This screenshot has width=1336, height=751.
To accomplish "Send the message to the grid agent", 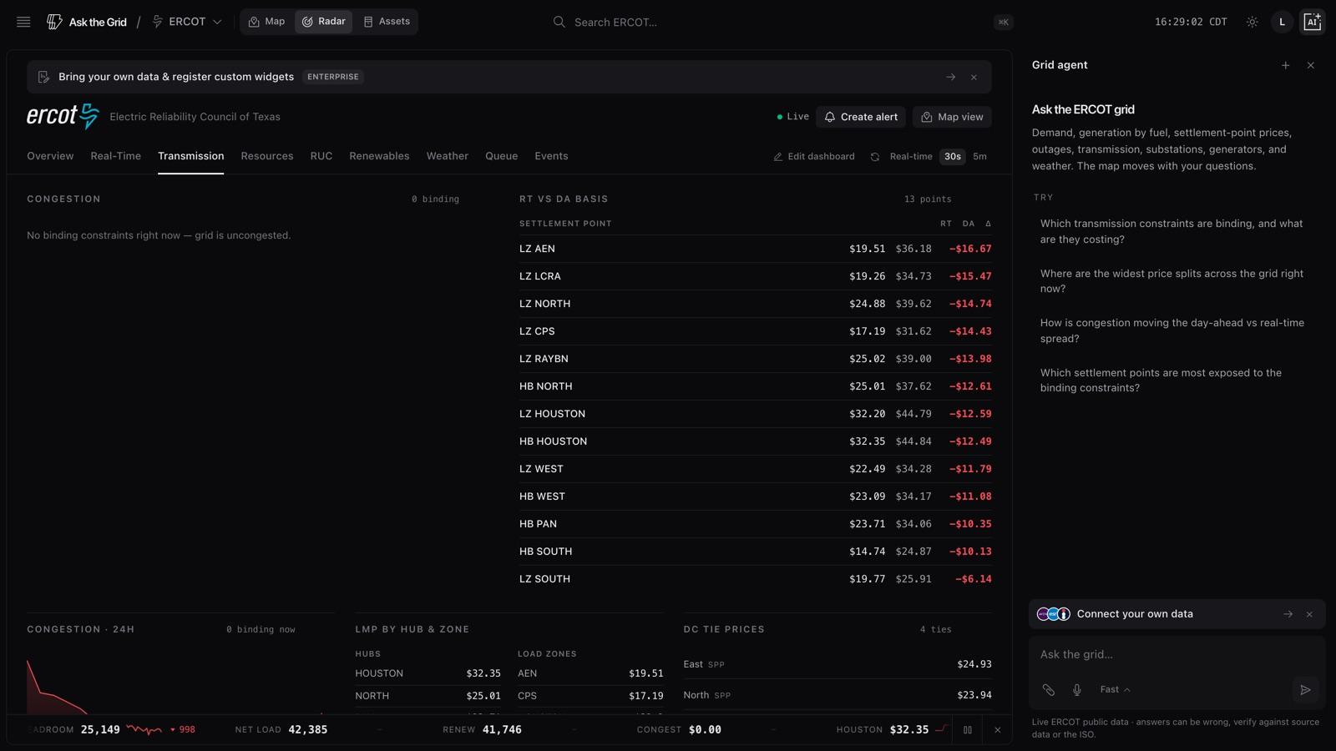I will 1305,689.
